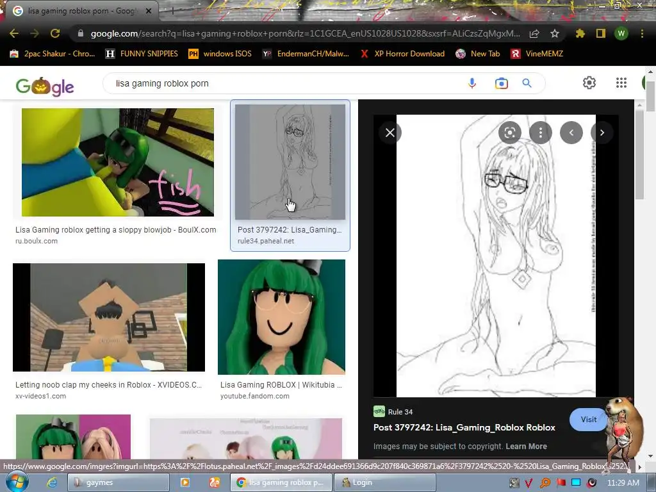Open the Google apps grid
Screen dimensions: 656x492
pyautogui.click(x=621, y=83)
